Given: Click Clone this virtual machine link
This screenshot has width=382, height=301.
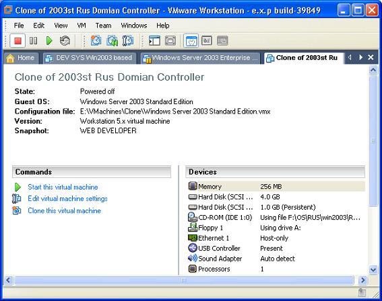Looking at the screenshot, I should (x=64, y=210).
